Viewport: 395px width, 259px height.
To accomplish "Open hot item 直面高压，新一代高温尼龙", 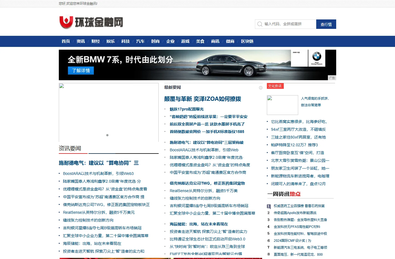I will (298, 255).
